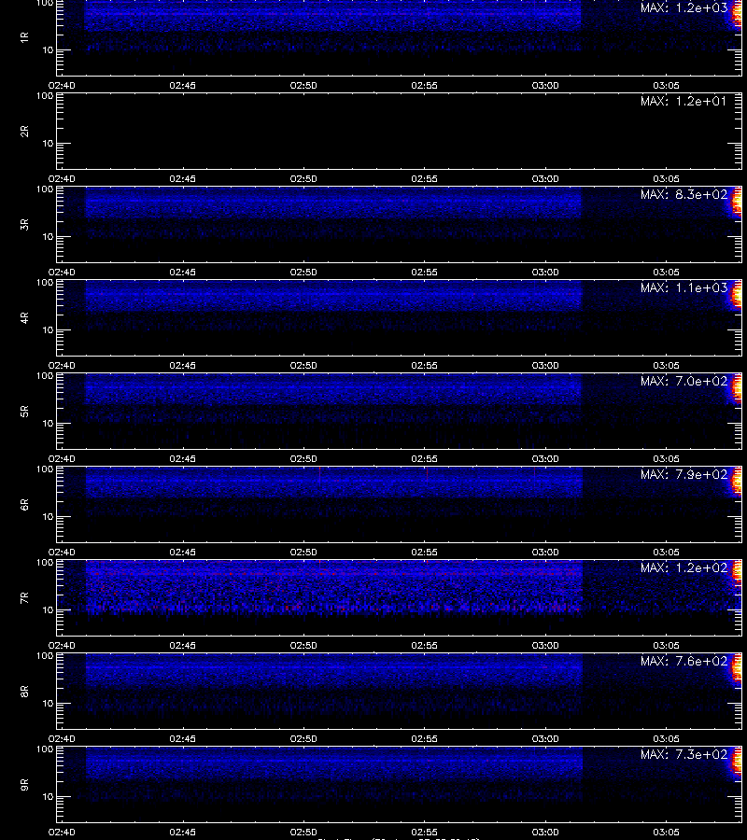This screenshot has height=840, width=747.
Task: Click the '10' y-axis tick of 9R
Action: (48, 797)
